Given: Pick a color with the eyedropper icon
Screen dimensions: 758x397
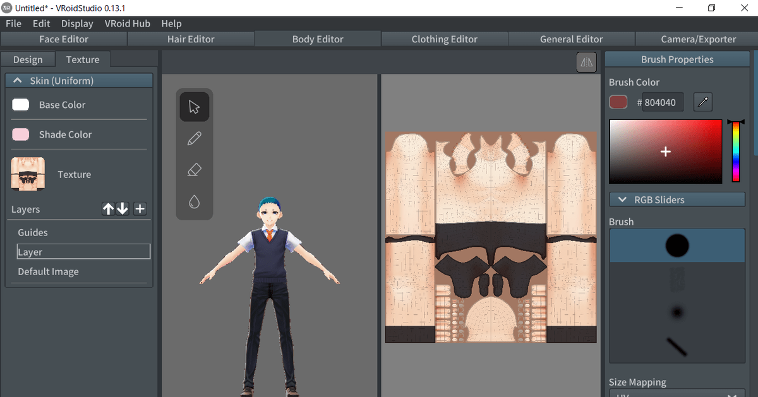Looking at the screenshot, I should tap(702, 102).
